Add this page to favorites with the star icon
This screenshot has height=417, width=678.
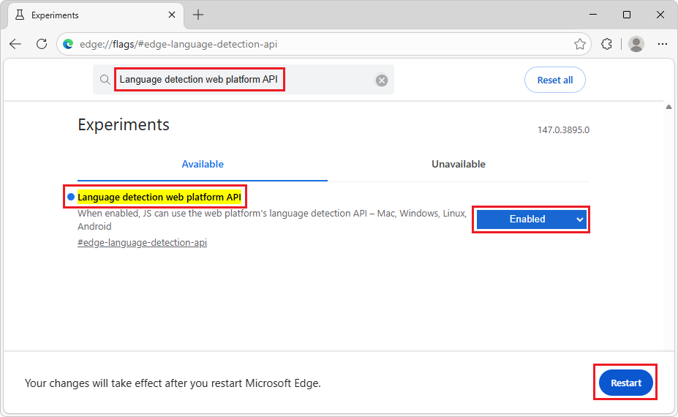[x=580, y=44]
